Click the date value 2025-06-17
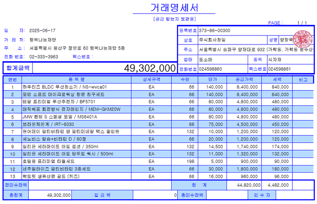This screenshot has height=204, width=317. (x=42, y=30)
